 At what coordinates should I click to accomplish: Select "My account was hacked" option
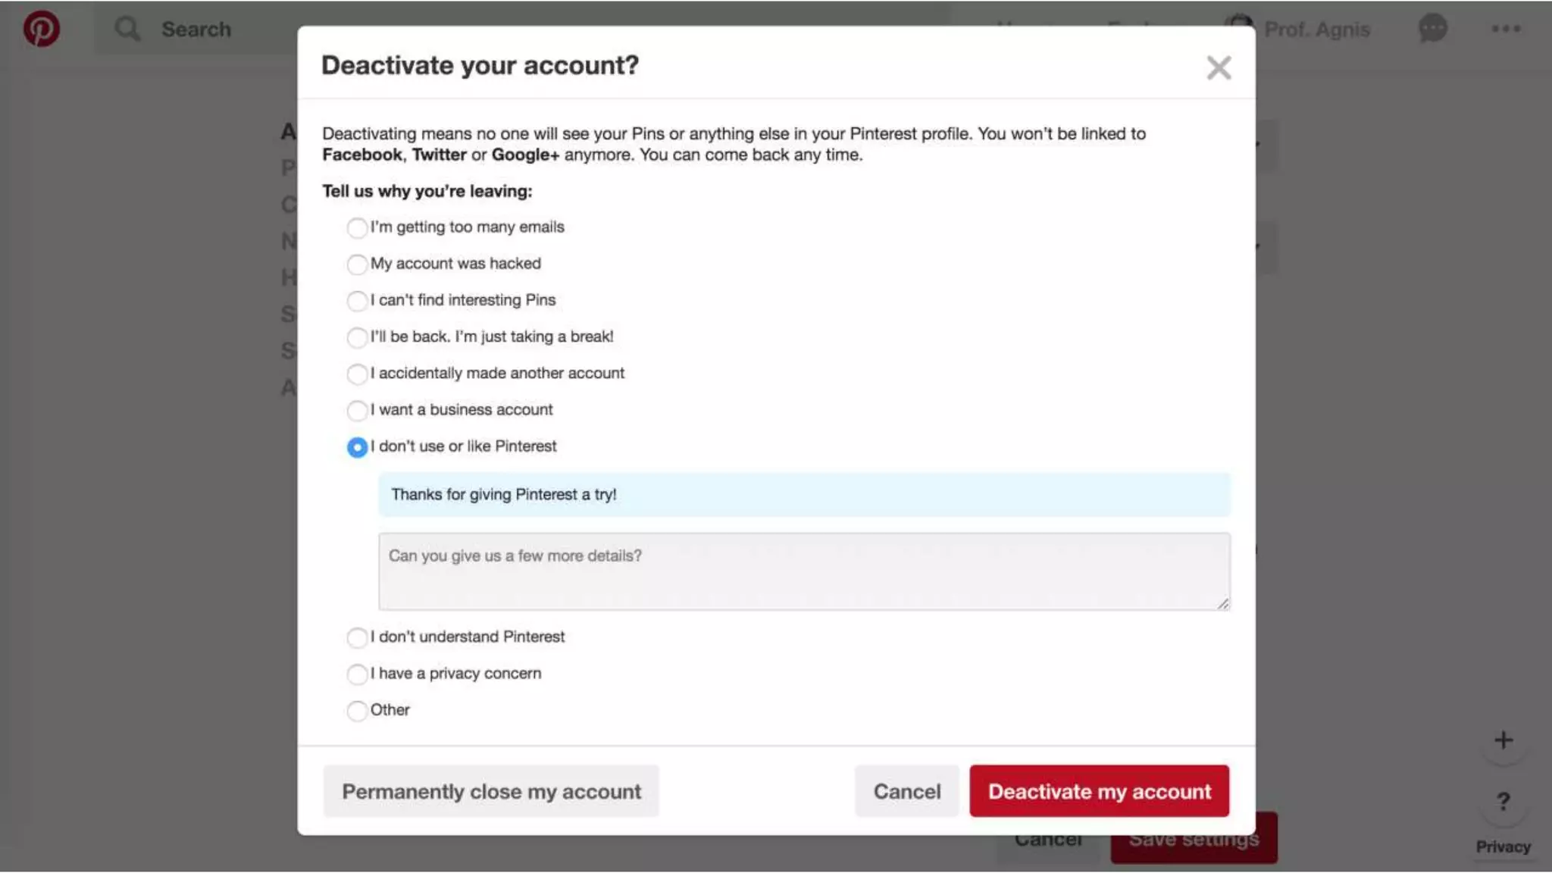coord(357,264)
